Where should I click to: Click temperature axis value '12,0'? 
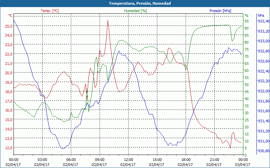click(9, 148)
